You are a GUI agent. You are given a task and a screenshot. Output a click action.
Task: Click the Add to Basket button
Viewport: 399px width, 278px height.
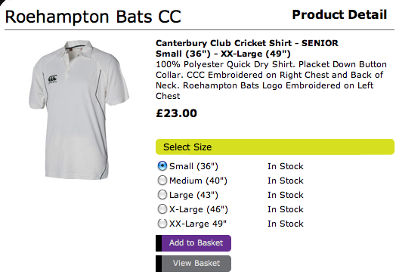point(193,243)
